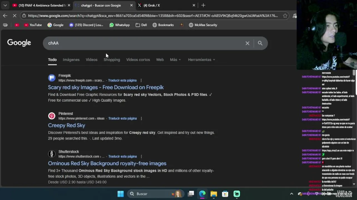Open Ominous Red Sky Background Shutterstock result

click(107, 163)
